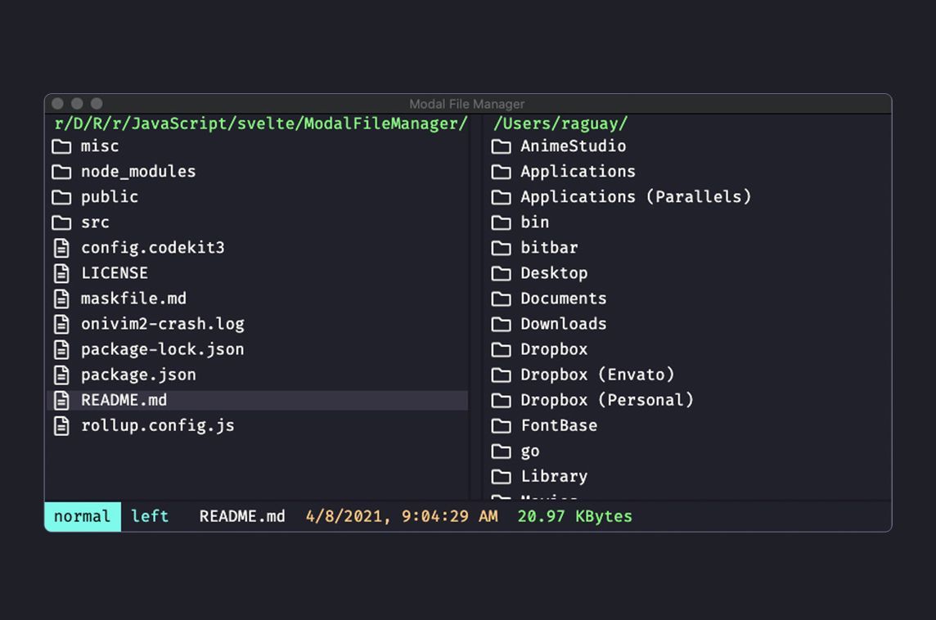Image resolution: width=936 pixels, height=620 pixels.
Task: Select the FontBase folder name
Action: pyautogui.click(x=559, y=425)
